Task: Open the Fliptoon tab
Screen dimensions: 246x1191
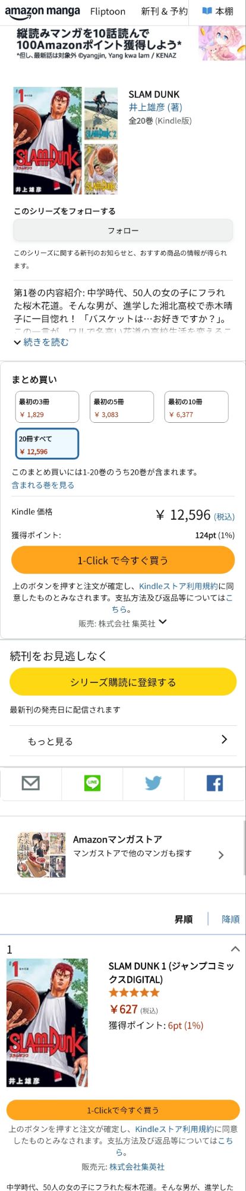Action: 108,11
